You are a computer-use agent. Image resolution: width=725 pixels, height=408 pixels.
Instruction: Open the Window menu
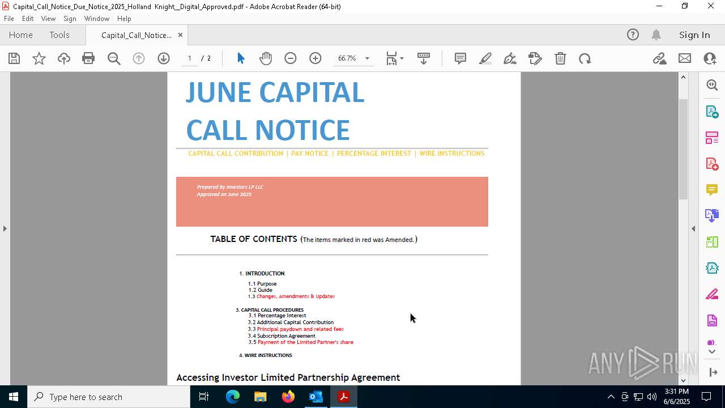coord(97,19)
